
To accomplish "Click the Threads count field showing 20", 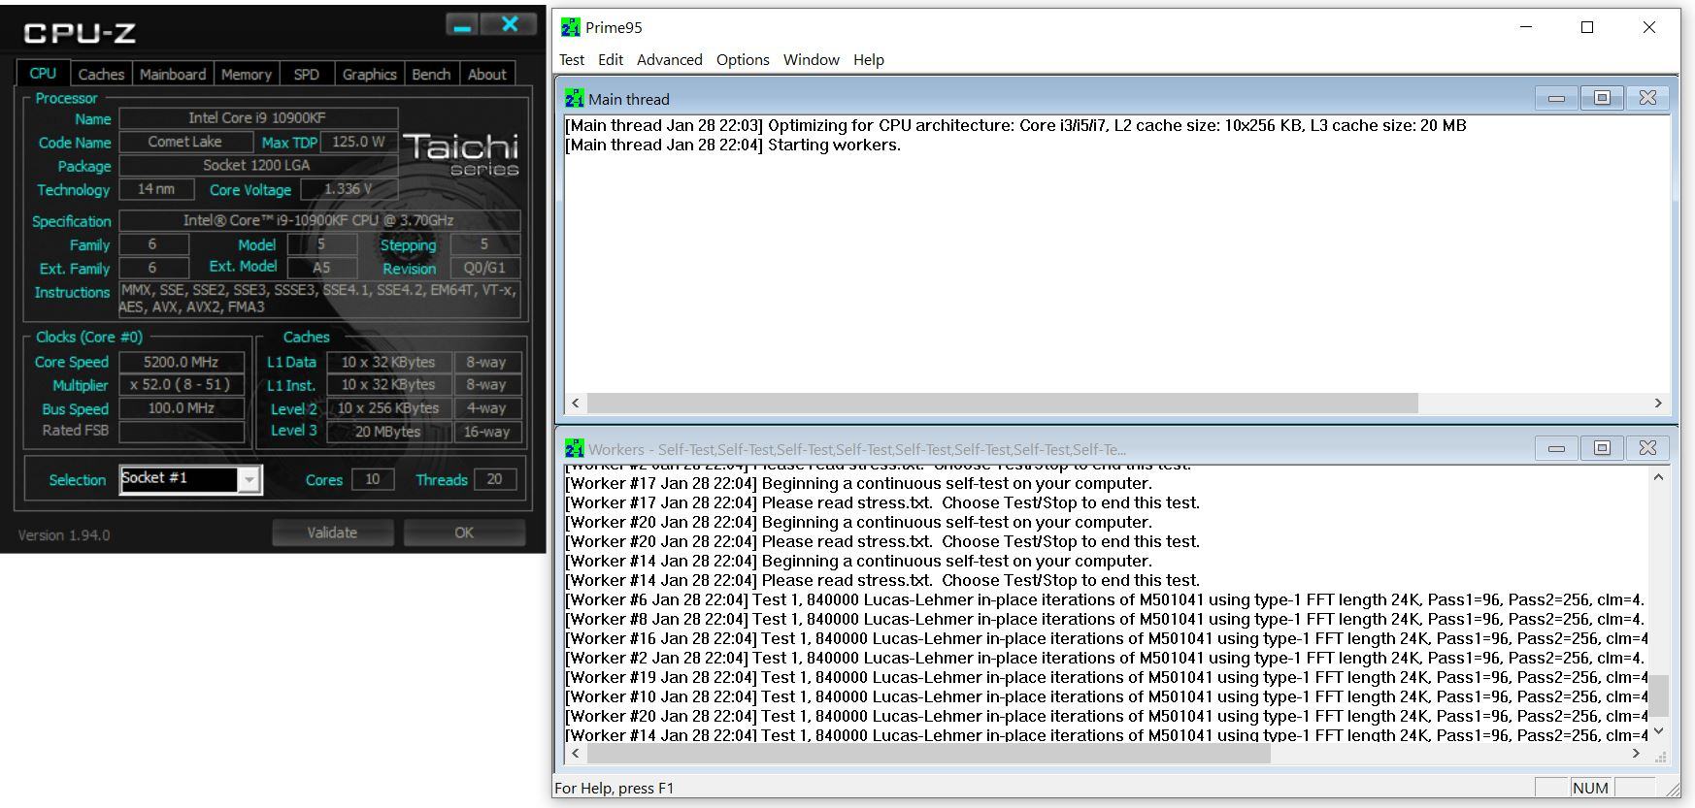I will (x=494, y=479).
